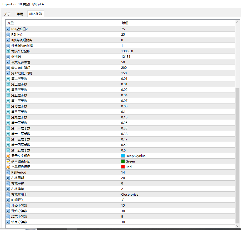
Task: Select the 亏损平仓金额 value 13050.0
Action: 127,51
